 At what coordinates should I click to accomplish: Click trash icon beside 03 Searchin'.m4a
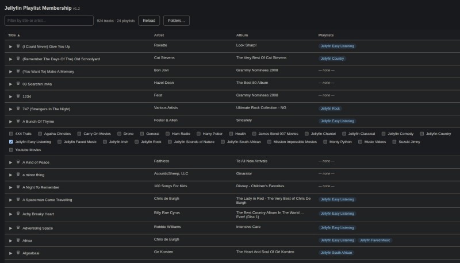(x=18, y=84)
